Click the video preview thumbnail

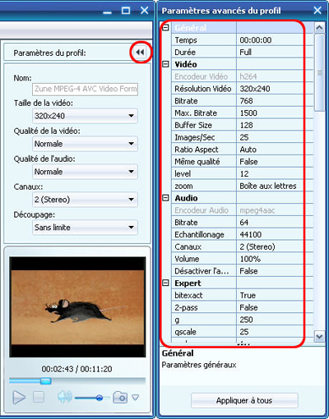[77, 307]
